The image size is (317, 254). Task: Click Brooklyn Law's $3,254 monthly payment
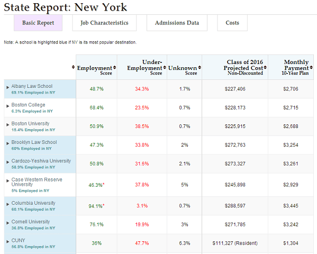point(291,145)
